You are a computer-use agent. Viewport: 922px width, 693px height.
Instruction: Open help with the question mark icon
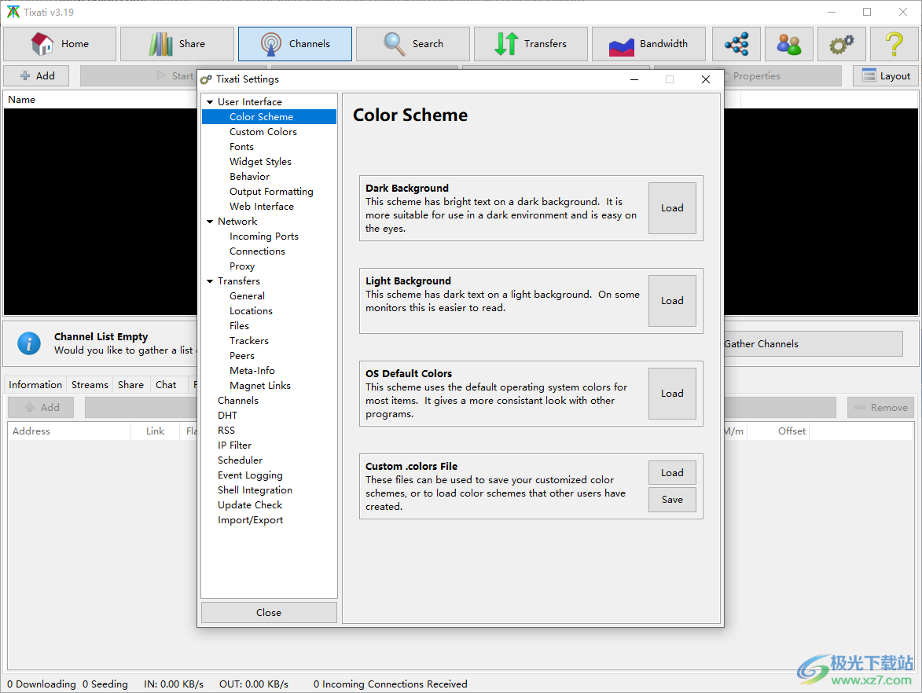tap(894, 44)
